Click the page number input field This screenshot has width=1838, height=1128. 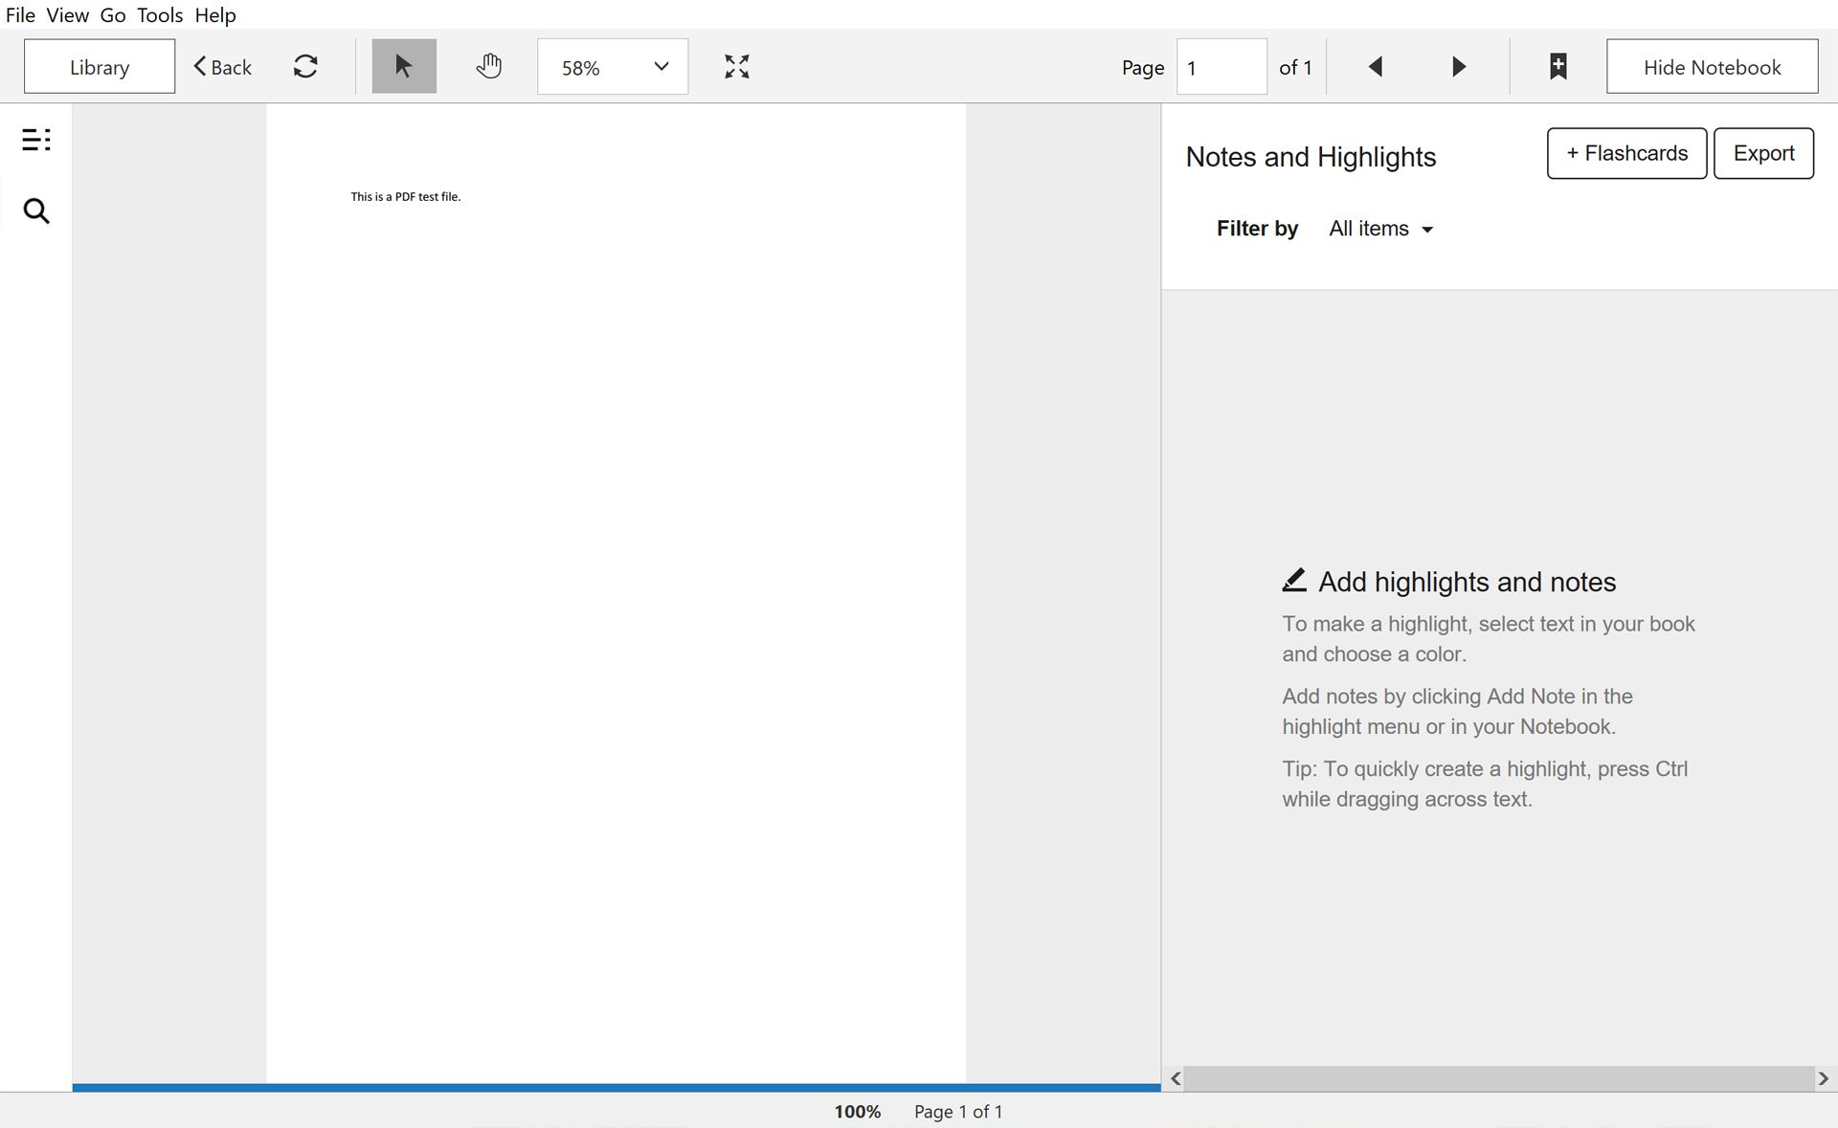point(1222,67)
